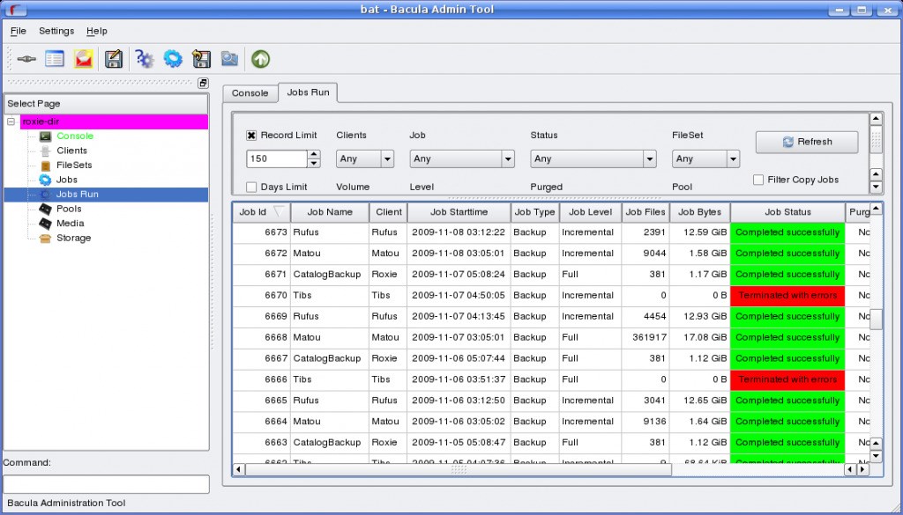
Task: Select the job 6666 Terminated with errors cell
Action: (787, 379)
